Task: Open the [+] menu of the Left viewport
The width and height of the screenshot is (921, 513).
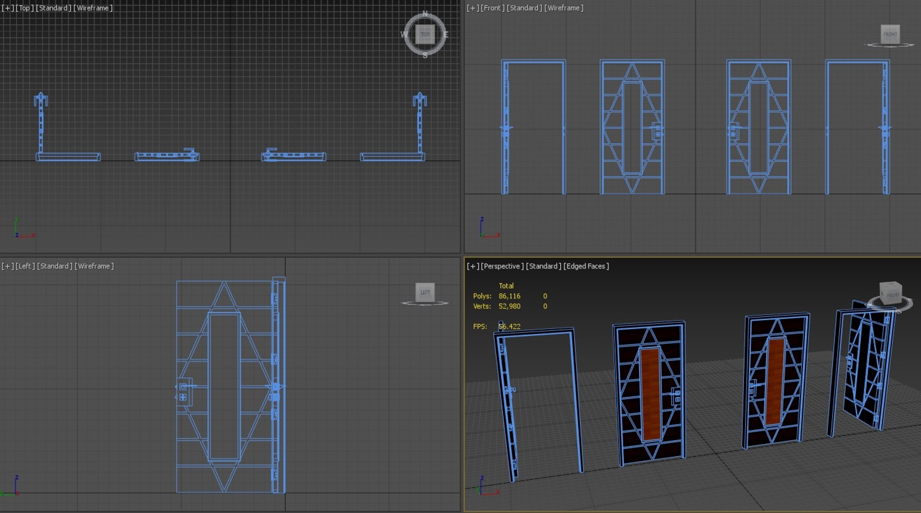Action: tap(8, 266)
